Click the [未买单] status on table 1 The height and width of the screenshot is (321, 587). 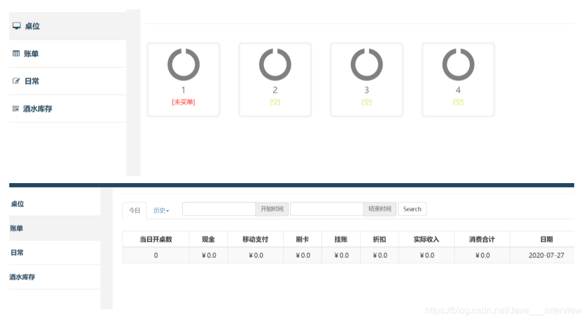pos(183,102)
